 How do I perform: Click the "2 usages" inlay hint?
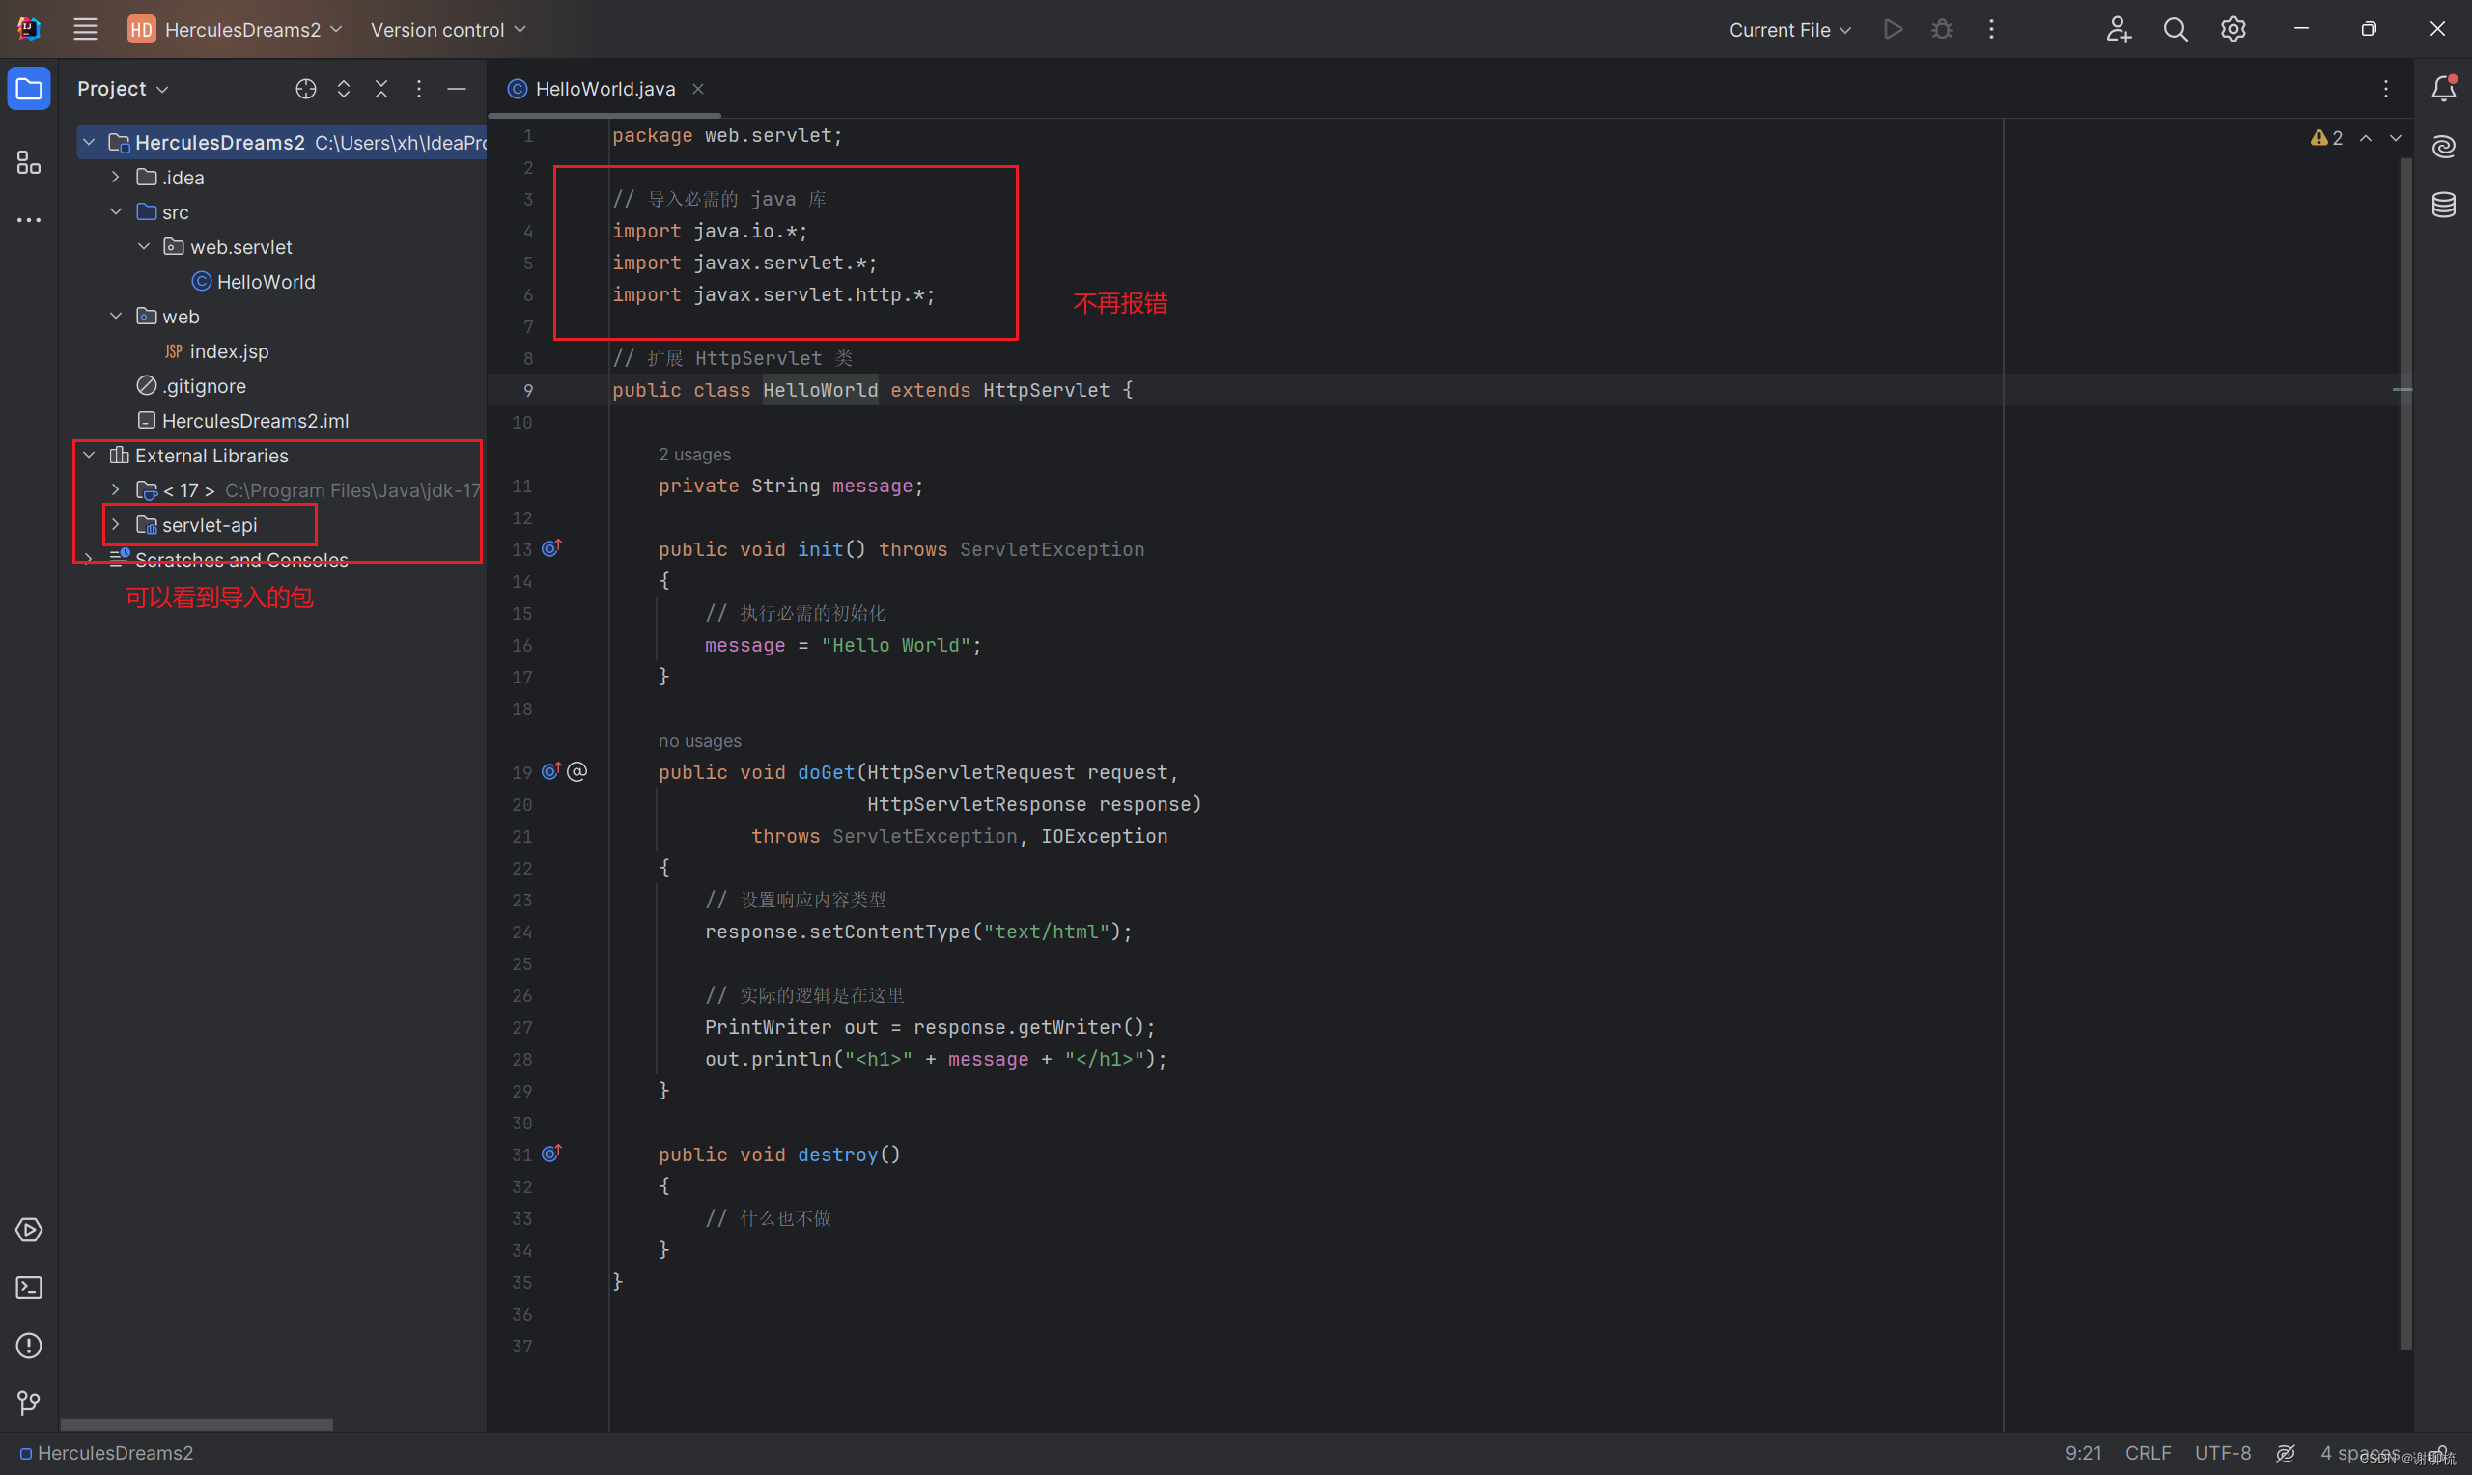pyautogui.click(x=693, y=455)
